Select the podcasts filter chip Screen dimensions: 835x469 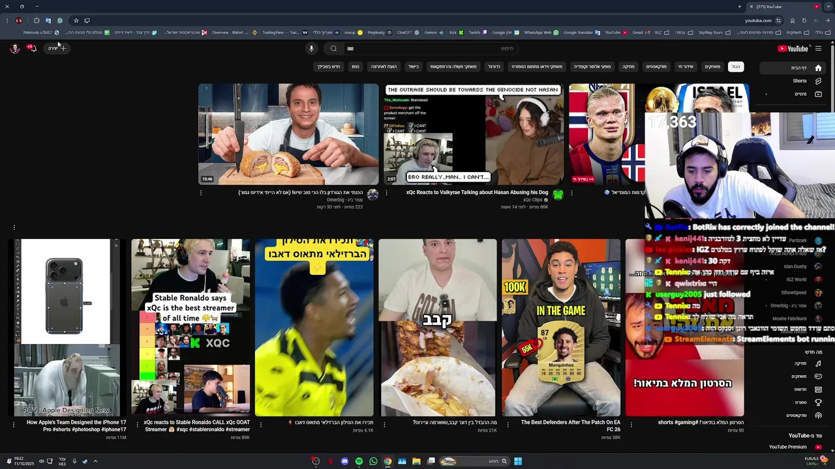point(656,66)
